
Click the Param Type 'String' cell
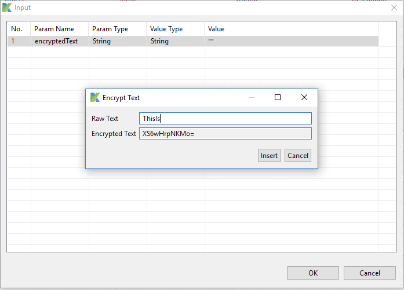pos(118,41)
